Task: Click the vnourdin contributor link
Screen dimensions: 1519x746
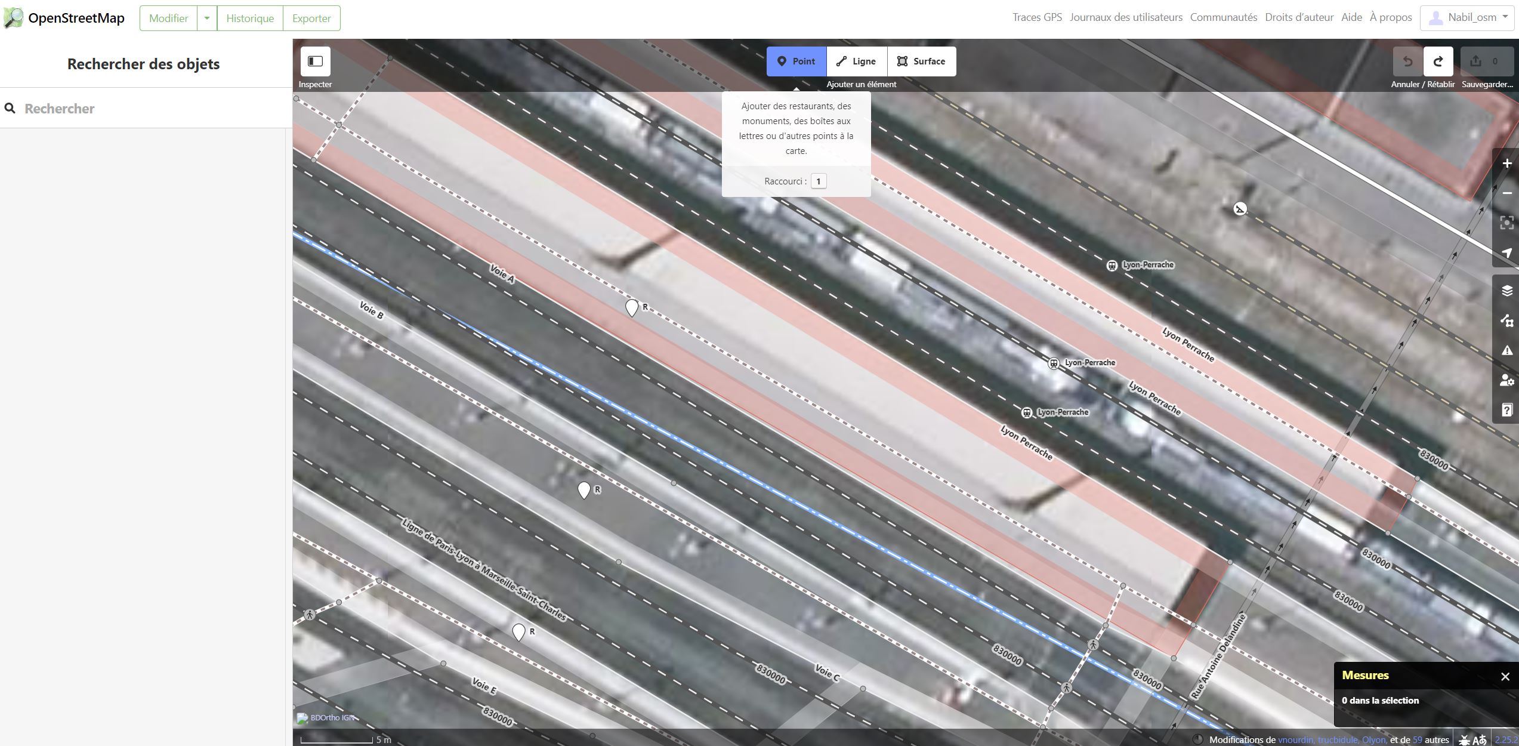Action: pos(1295,740)
